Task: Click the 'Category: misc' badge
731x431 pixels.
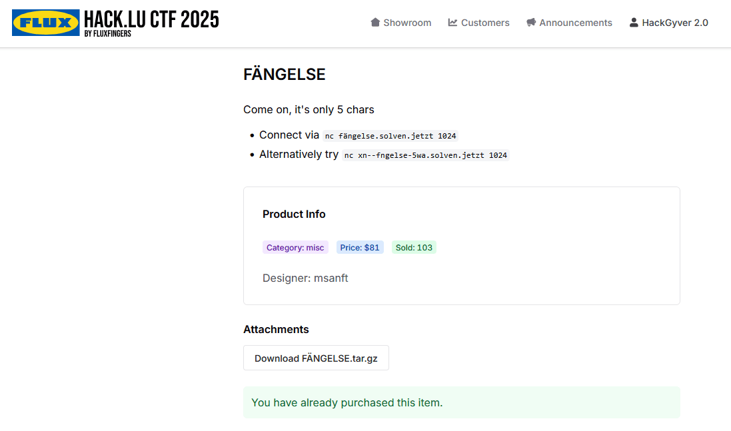Action: click(295, 247)
